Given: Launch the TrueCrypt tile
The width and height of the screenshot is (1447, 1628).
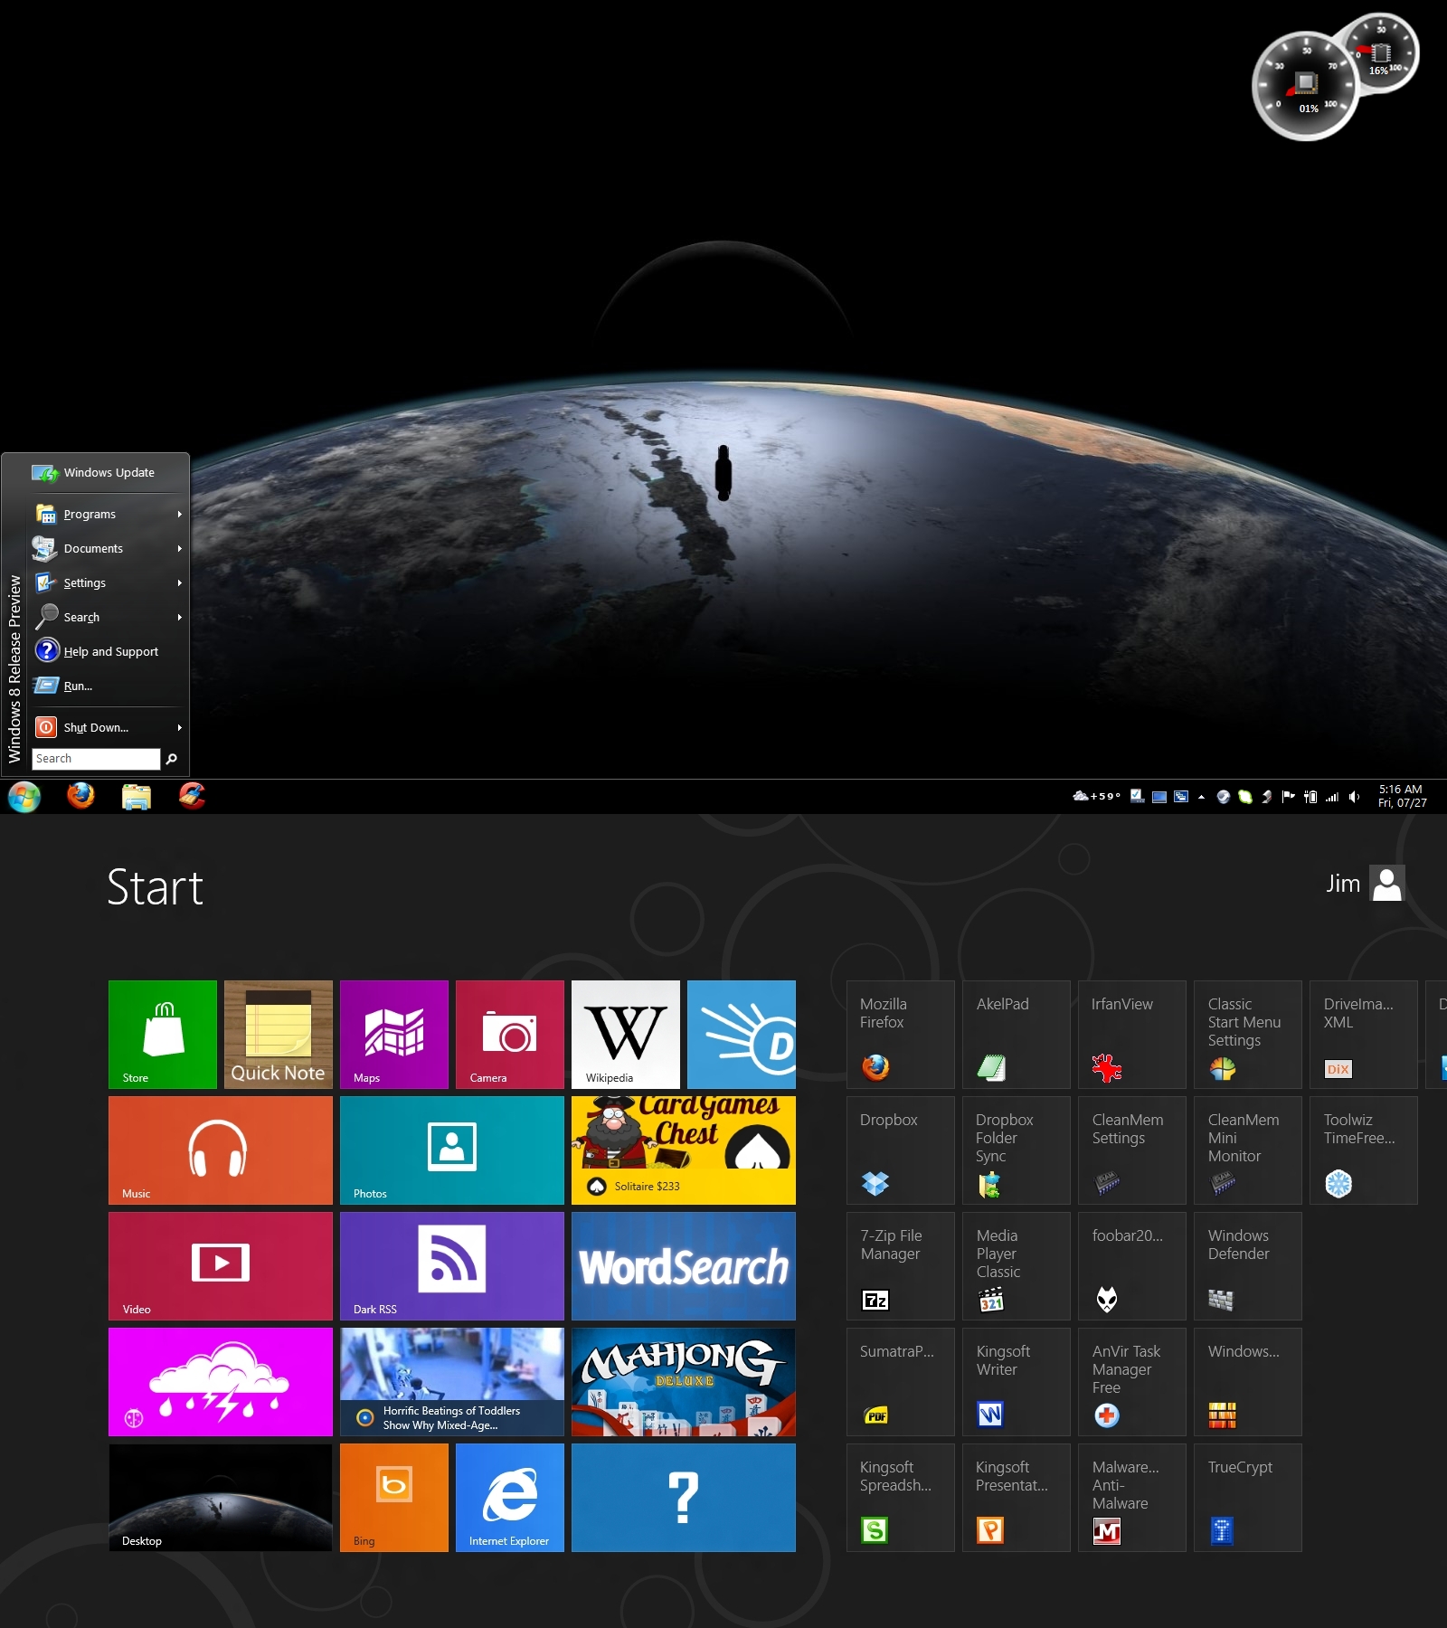Looking at the screenshot, I should [x=1248, y=1497].
